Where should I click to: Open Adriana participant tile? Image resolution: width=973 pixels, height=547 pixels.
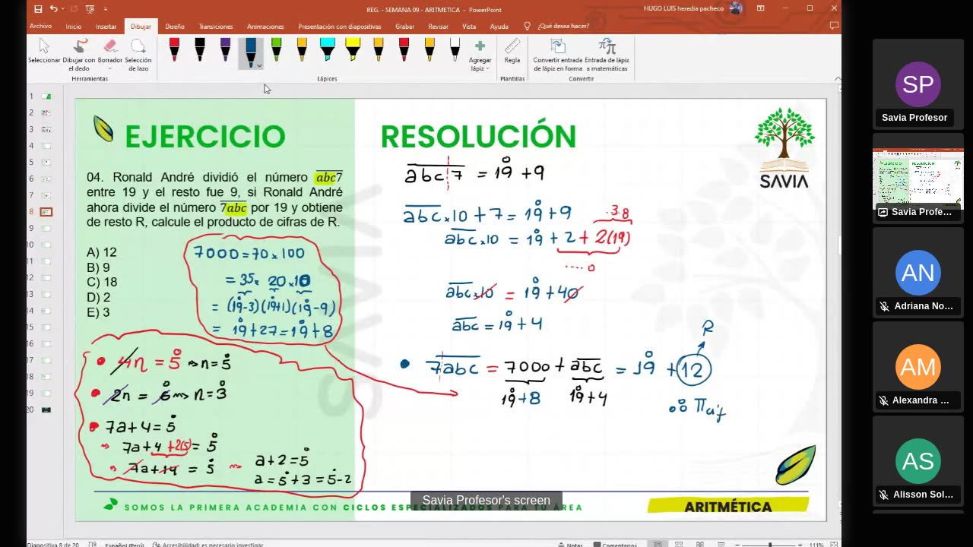click(x=918, y=272)
